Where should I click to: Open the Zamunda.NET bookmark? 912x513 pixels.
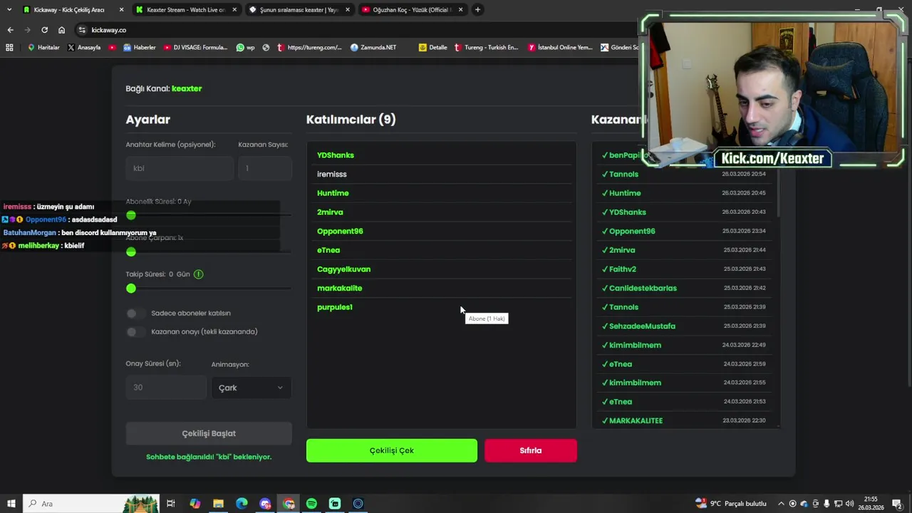[x=373, y=48]
